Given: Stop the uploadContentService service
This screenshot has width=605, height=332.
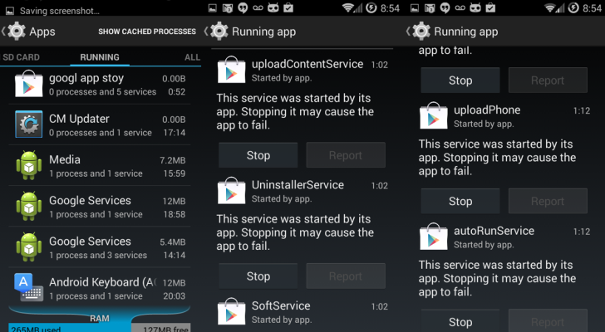Looking at the screenshot, I should 258,155.
